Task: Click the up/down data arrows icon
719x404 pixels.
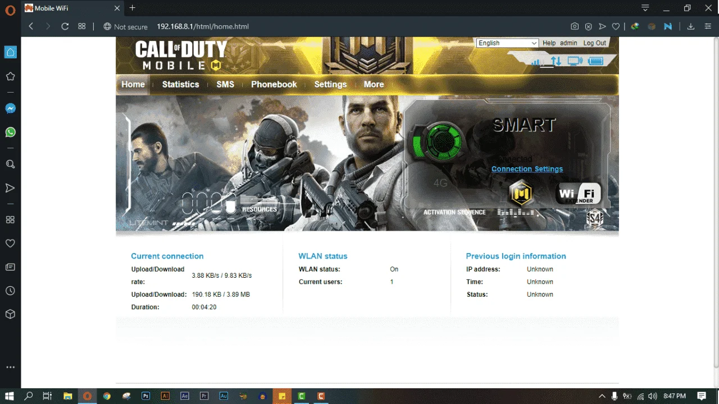Action: click(x=556, y=61)
